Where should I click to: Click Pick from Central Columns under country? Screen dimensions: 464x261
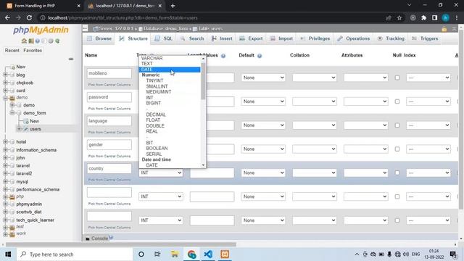point(109,180)
